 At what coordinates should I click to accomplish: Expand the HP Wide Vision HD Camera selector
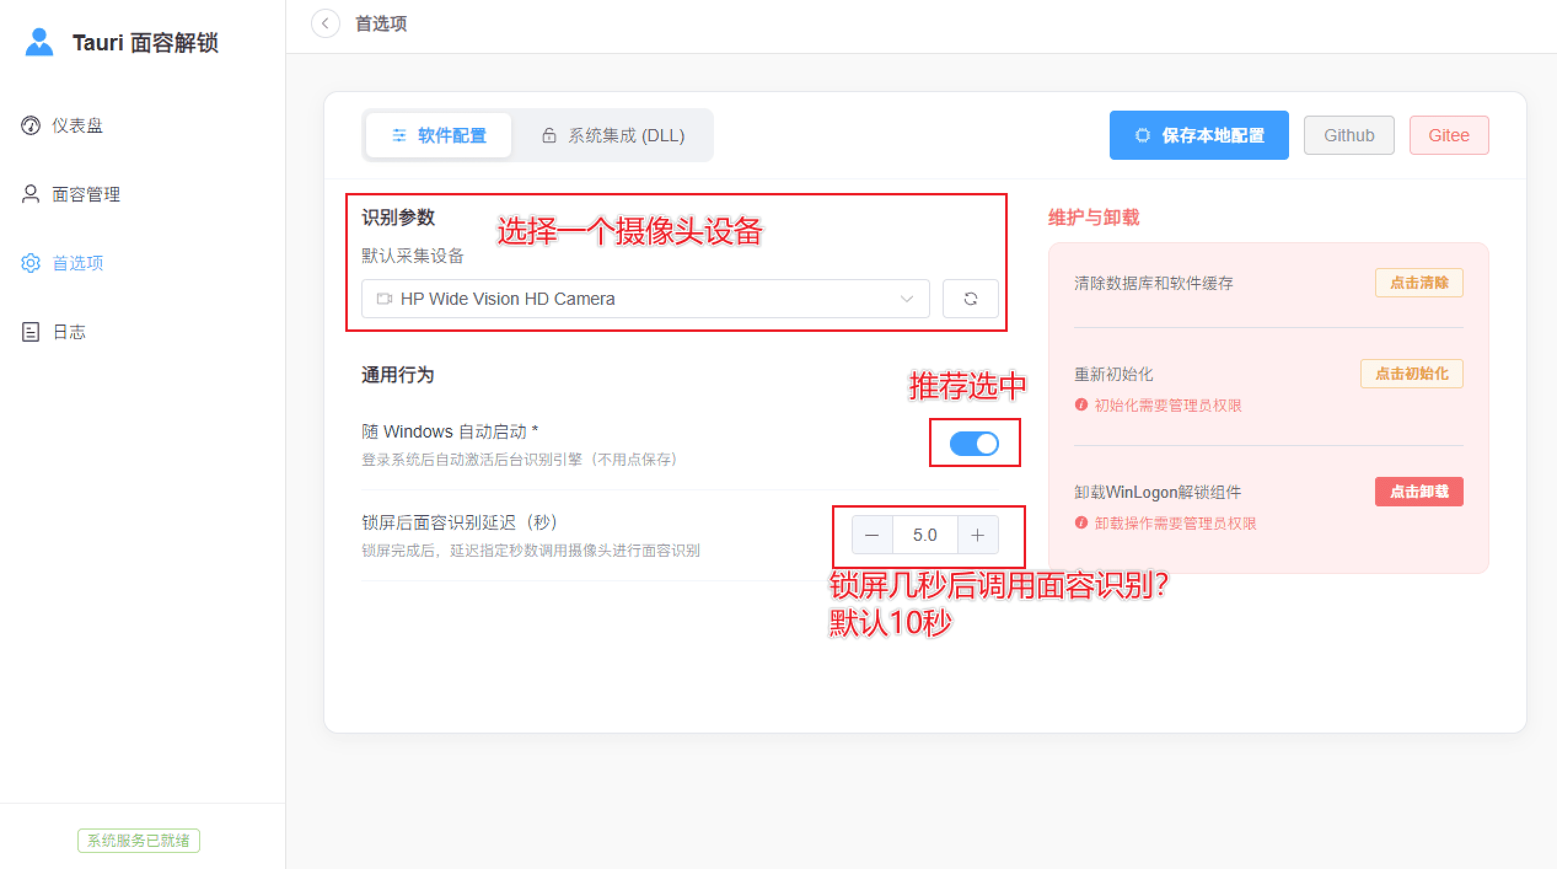pyautogui.click(x=645, y=299)
